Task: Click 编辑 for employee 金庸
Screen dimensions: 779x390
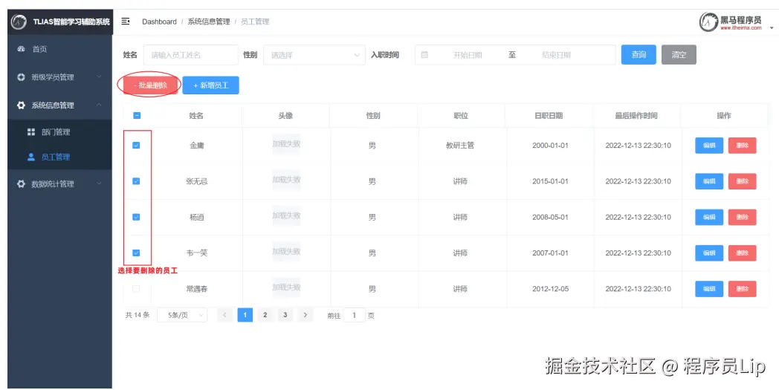Action: pos(709,146)
